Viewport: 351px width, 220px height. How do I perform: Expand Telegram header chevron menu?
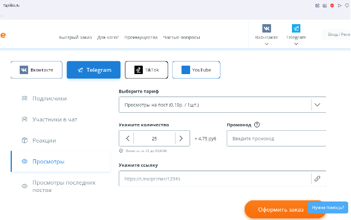tap(296, 44)
